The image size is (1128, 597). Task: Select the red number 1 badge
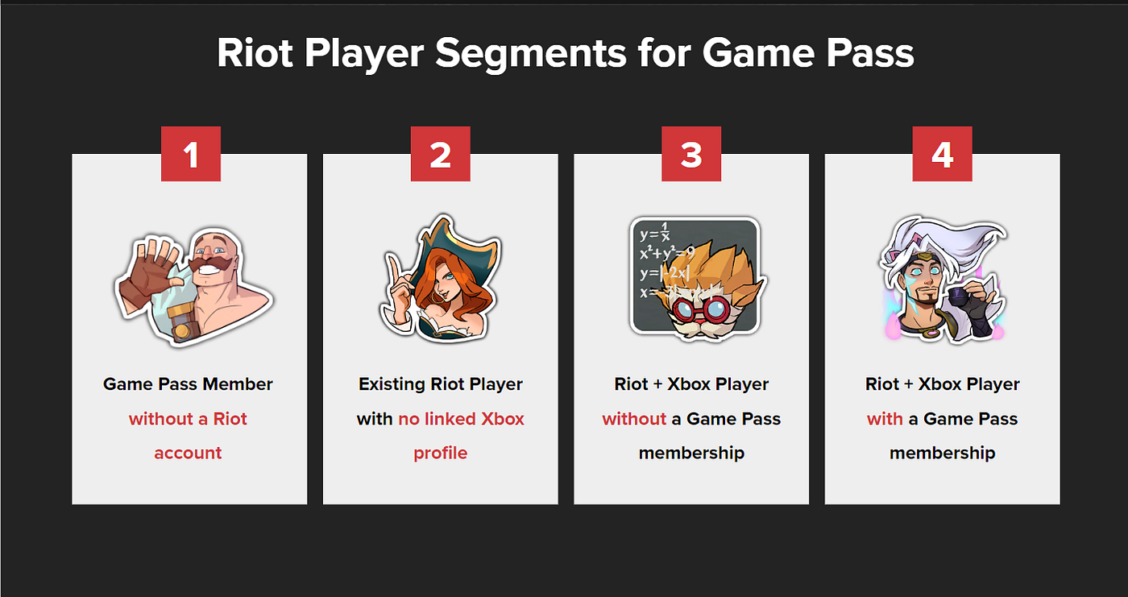[x=190, y=154]
